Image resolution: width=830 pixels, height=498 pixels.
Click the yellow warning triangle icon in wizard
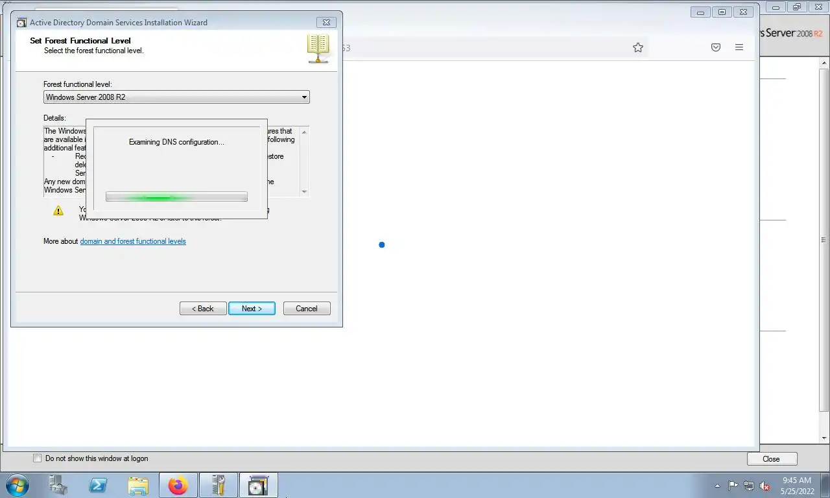(58, 211)
